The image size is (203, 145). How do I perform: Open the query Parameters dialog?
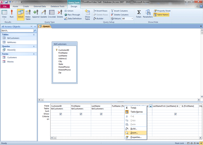[x=148, y=14]
